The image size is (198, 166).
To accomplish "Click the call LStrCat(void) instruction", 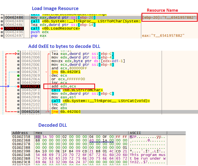I will point(100,101).
